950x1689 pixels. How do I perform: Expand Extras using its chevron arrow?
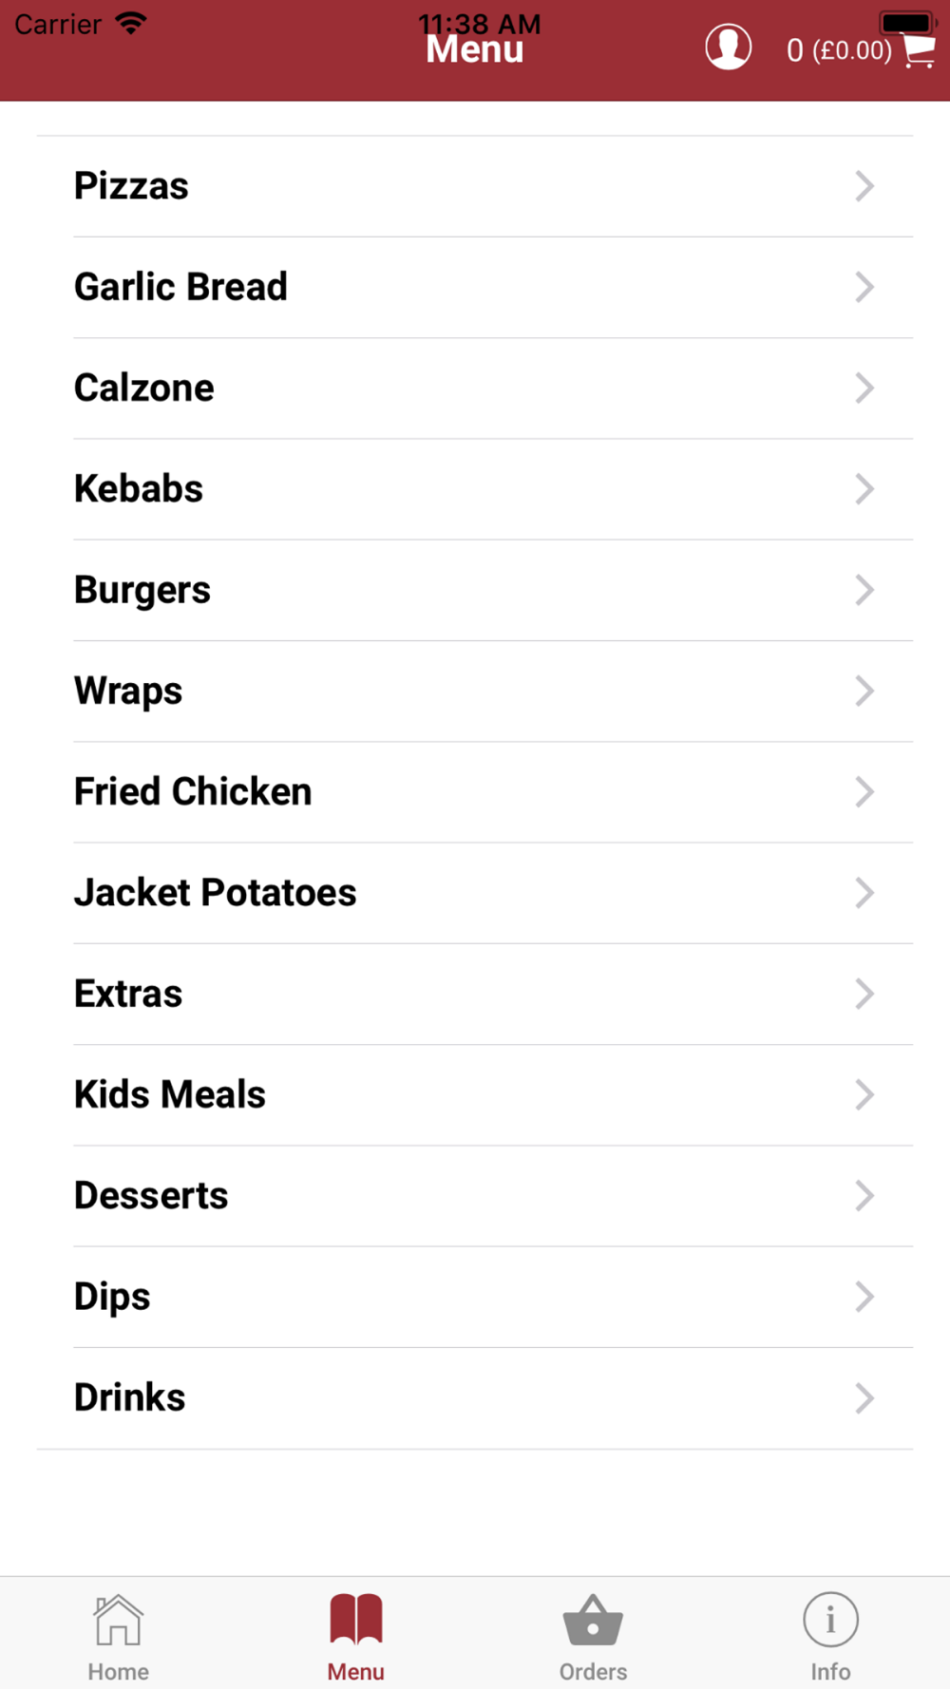tap(864, 994)
